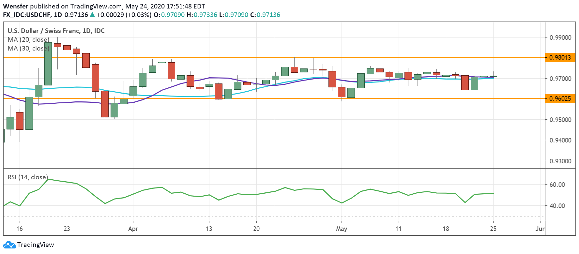Click the 0.99000 level on price scale

(560, 37)
